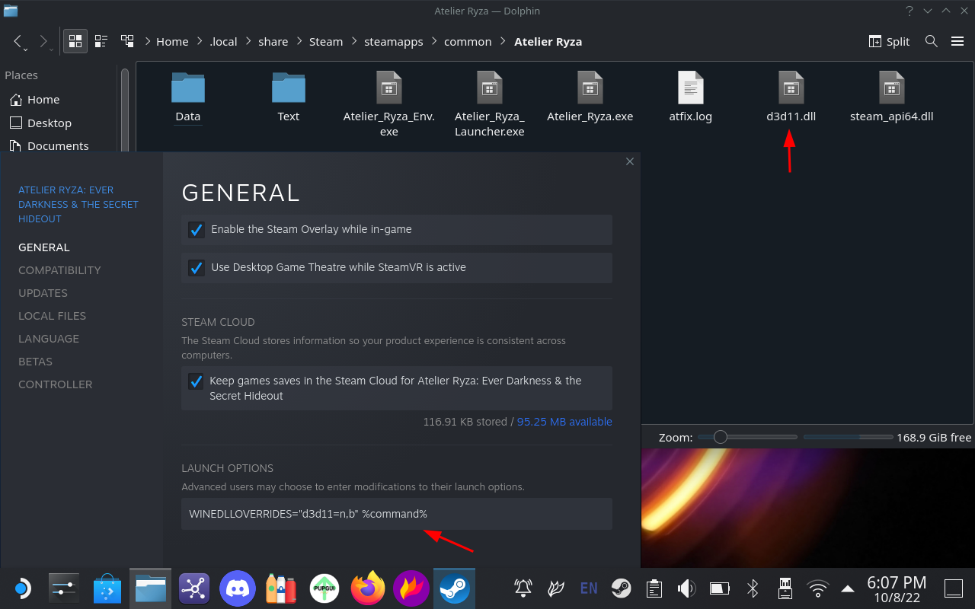
Task: Select the Text folder
Action: tap(289, 97)
